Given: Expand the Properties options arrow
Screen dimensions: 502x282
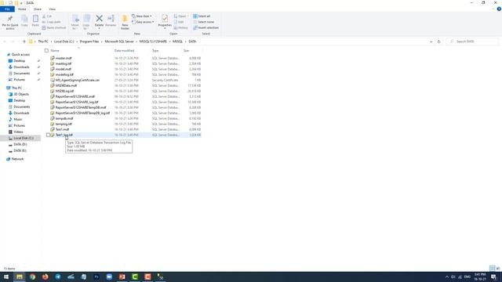Looking at the screenshot, I should (165, 28).
